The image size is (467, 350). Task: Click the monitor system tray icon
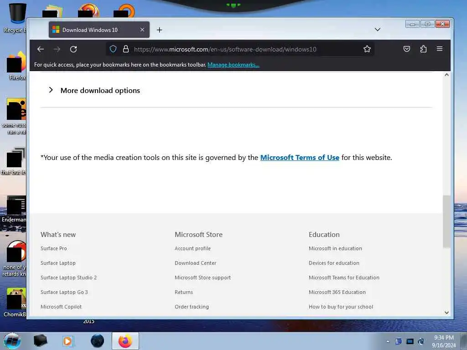tap(410, 341)
